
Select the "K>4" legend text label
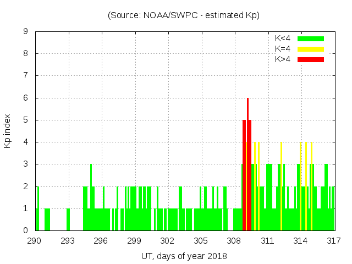pyautogui.click(x=283, y=59)
